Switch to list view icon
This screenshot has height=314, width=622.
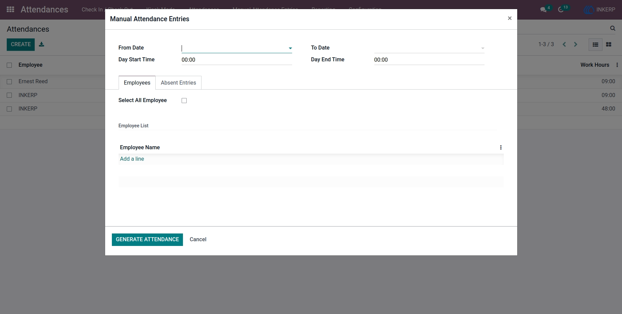point(595,44)
